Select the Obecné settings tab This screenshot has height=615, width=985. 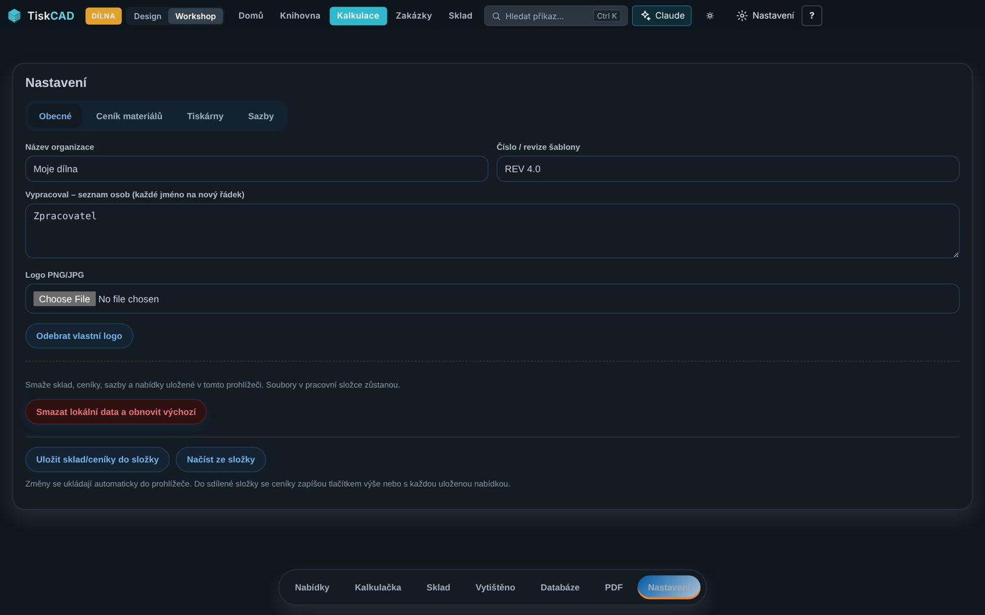(55, 116)
